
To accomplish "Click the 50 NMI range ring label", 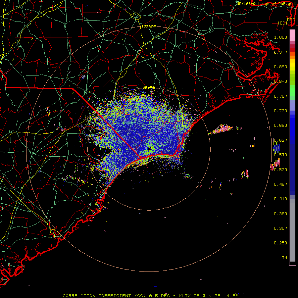I will [149, 87].
